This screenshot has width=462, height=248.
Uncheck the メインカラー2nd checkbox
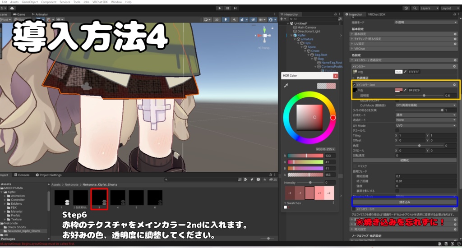coord(354,85)
